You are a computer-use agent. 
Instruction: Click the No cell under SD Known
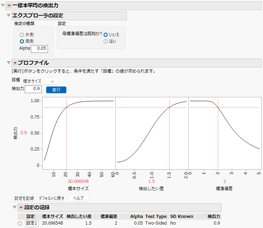coord(173,223)
